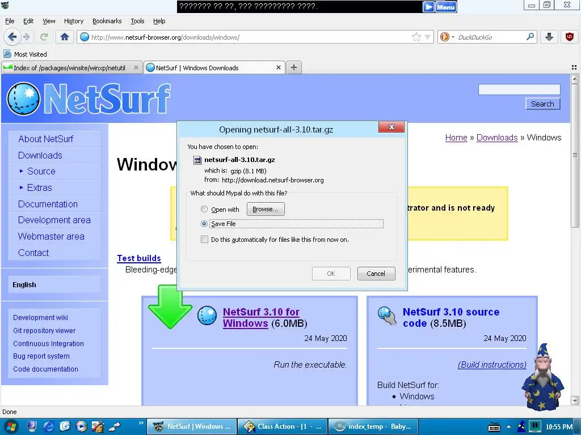
Task: Launch Internet Explorer from quick launch
Action: (x=49, y=427)
